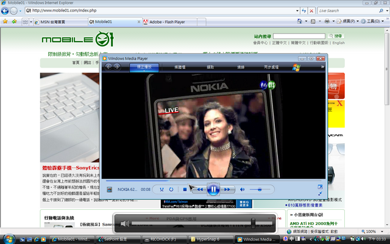
Task: Open the address bar history dropdown
Action: (x=297, y=11)
